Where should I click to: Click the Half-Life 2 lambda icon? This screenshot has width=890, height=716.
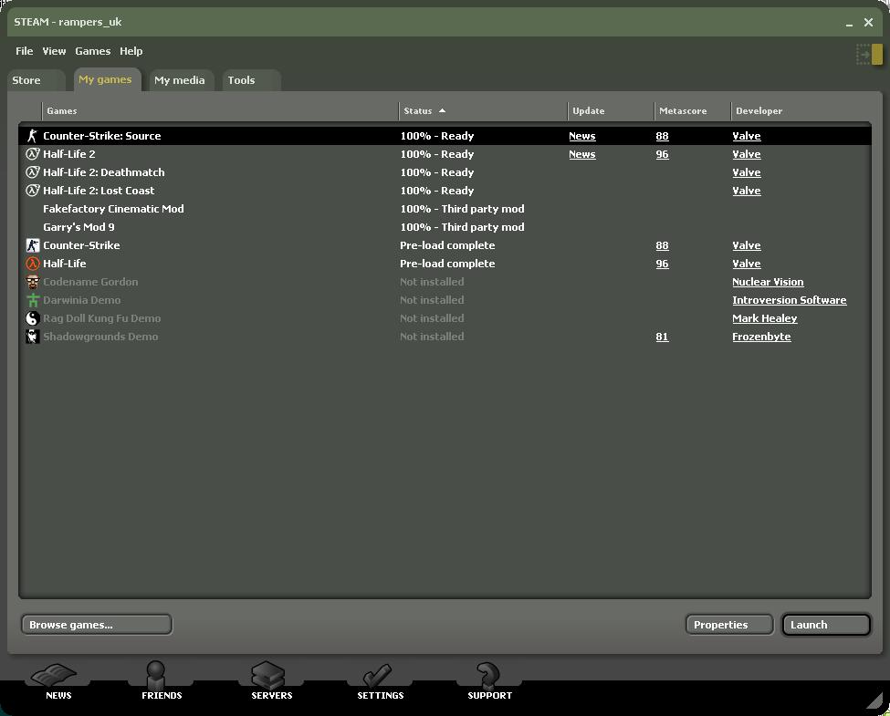pyautogui.click(x=32, y=154)
